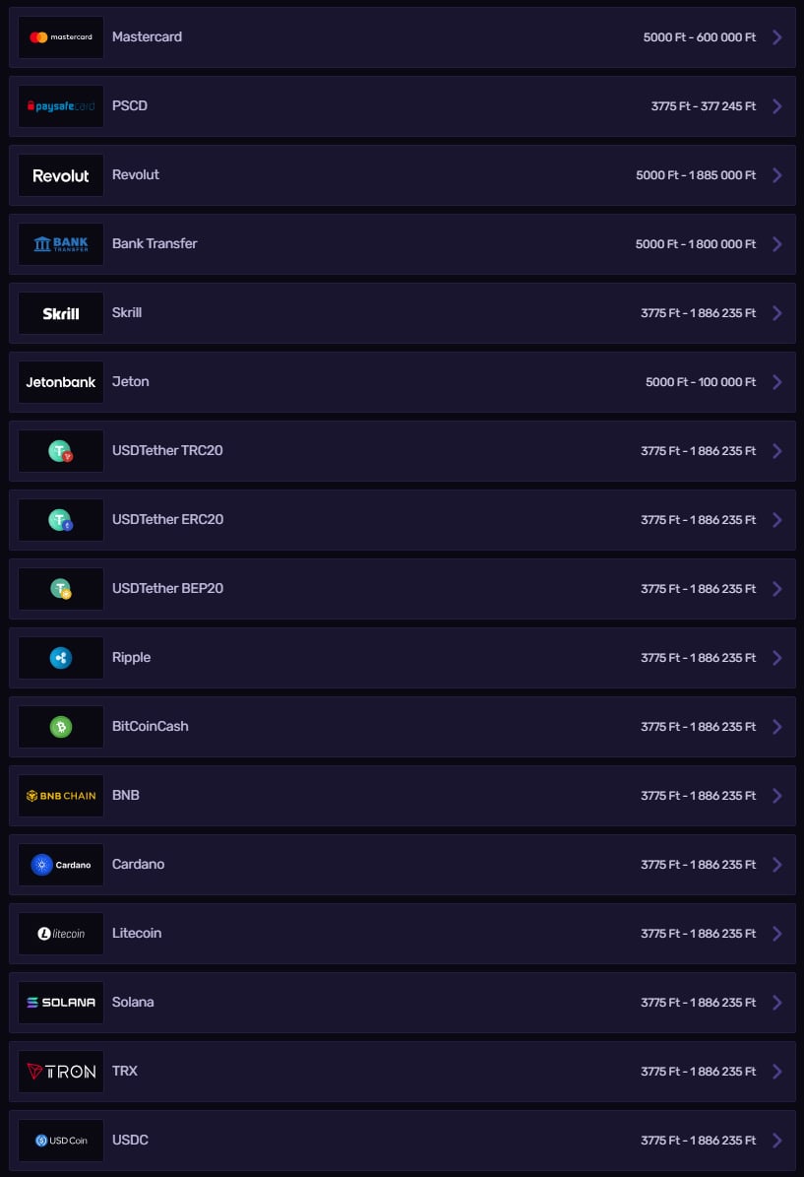Click the Mastercard limit range text

point(700,37)
